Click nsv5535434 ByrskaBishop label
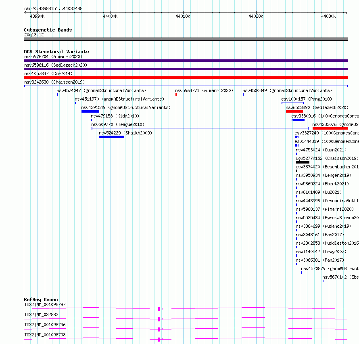This screenshot has height=344, width=359. (327, 218)
